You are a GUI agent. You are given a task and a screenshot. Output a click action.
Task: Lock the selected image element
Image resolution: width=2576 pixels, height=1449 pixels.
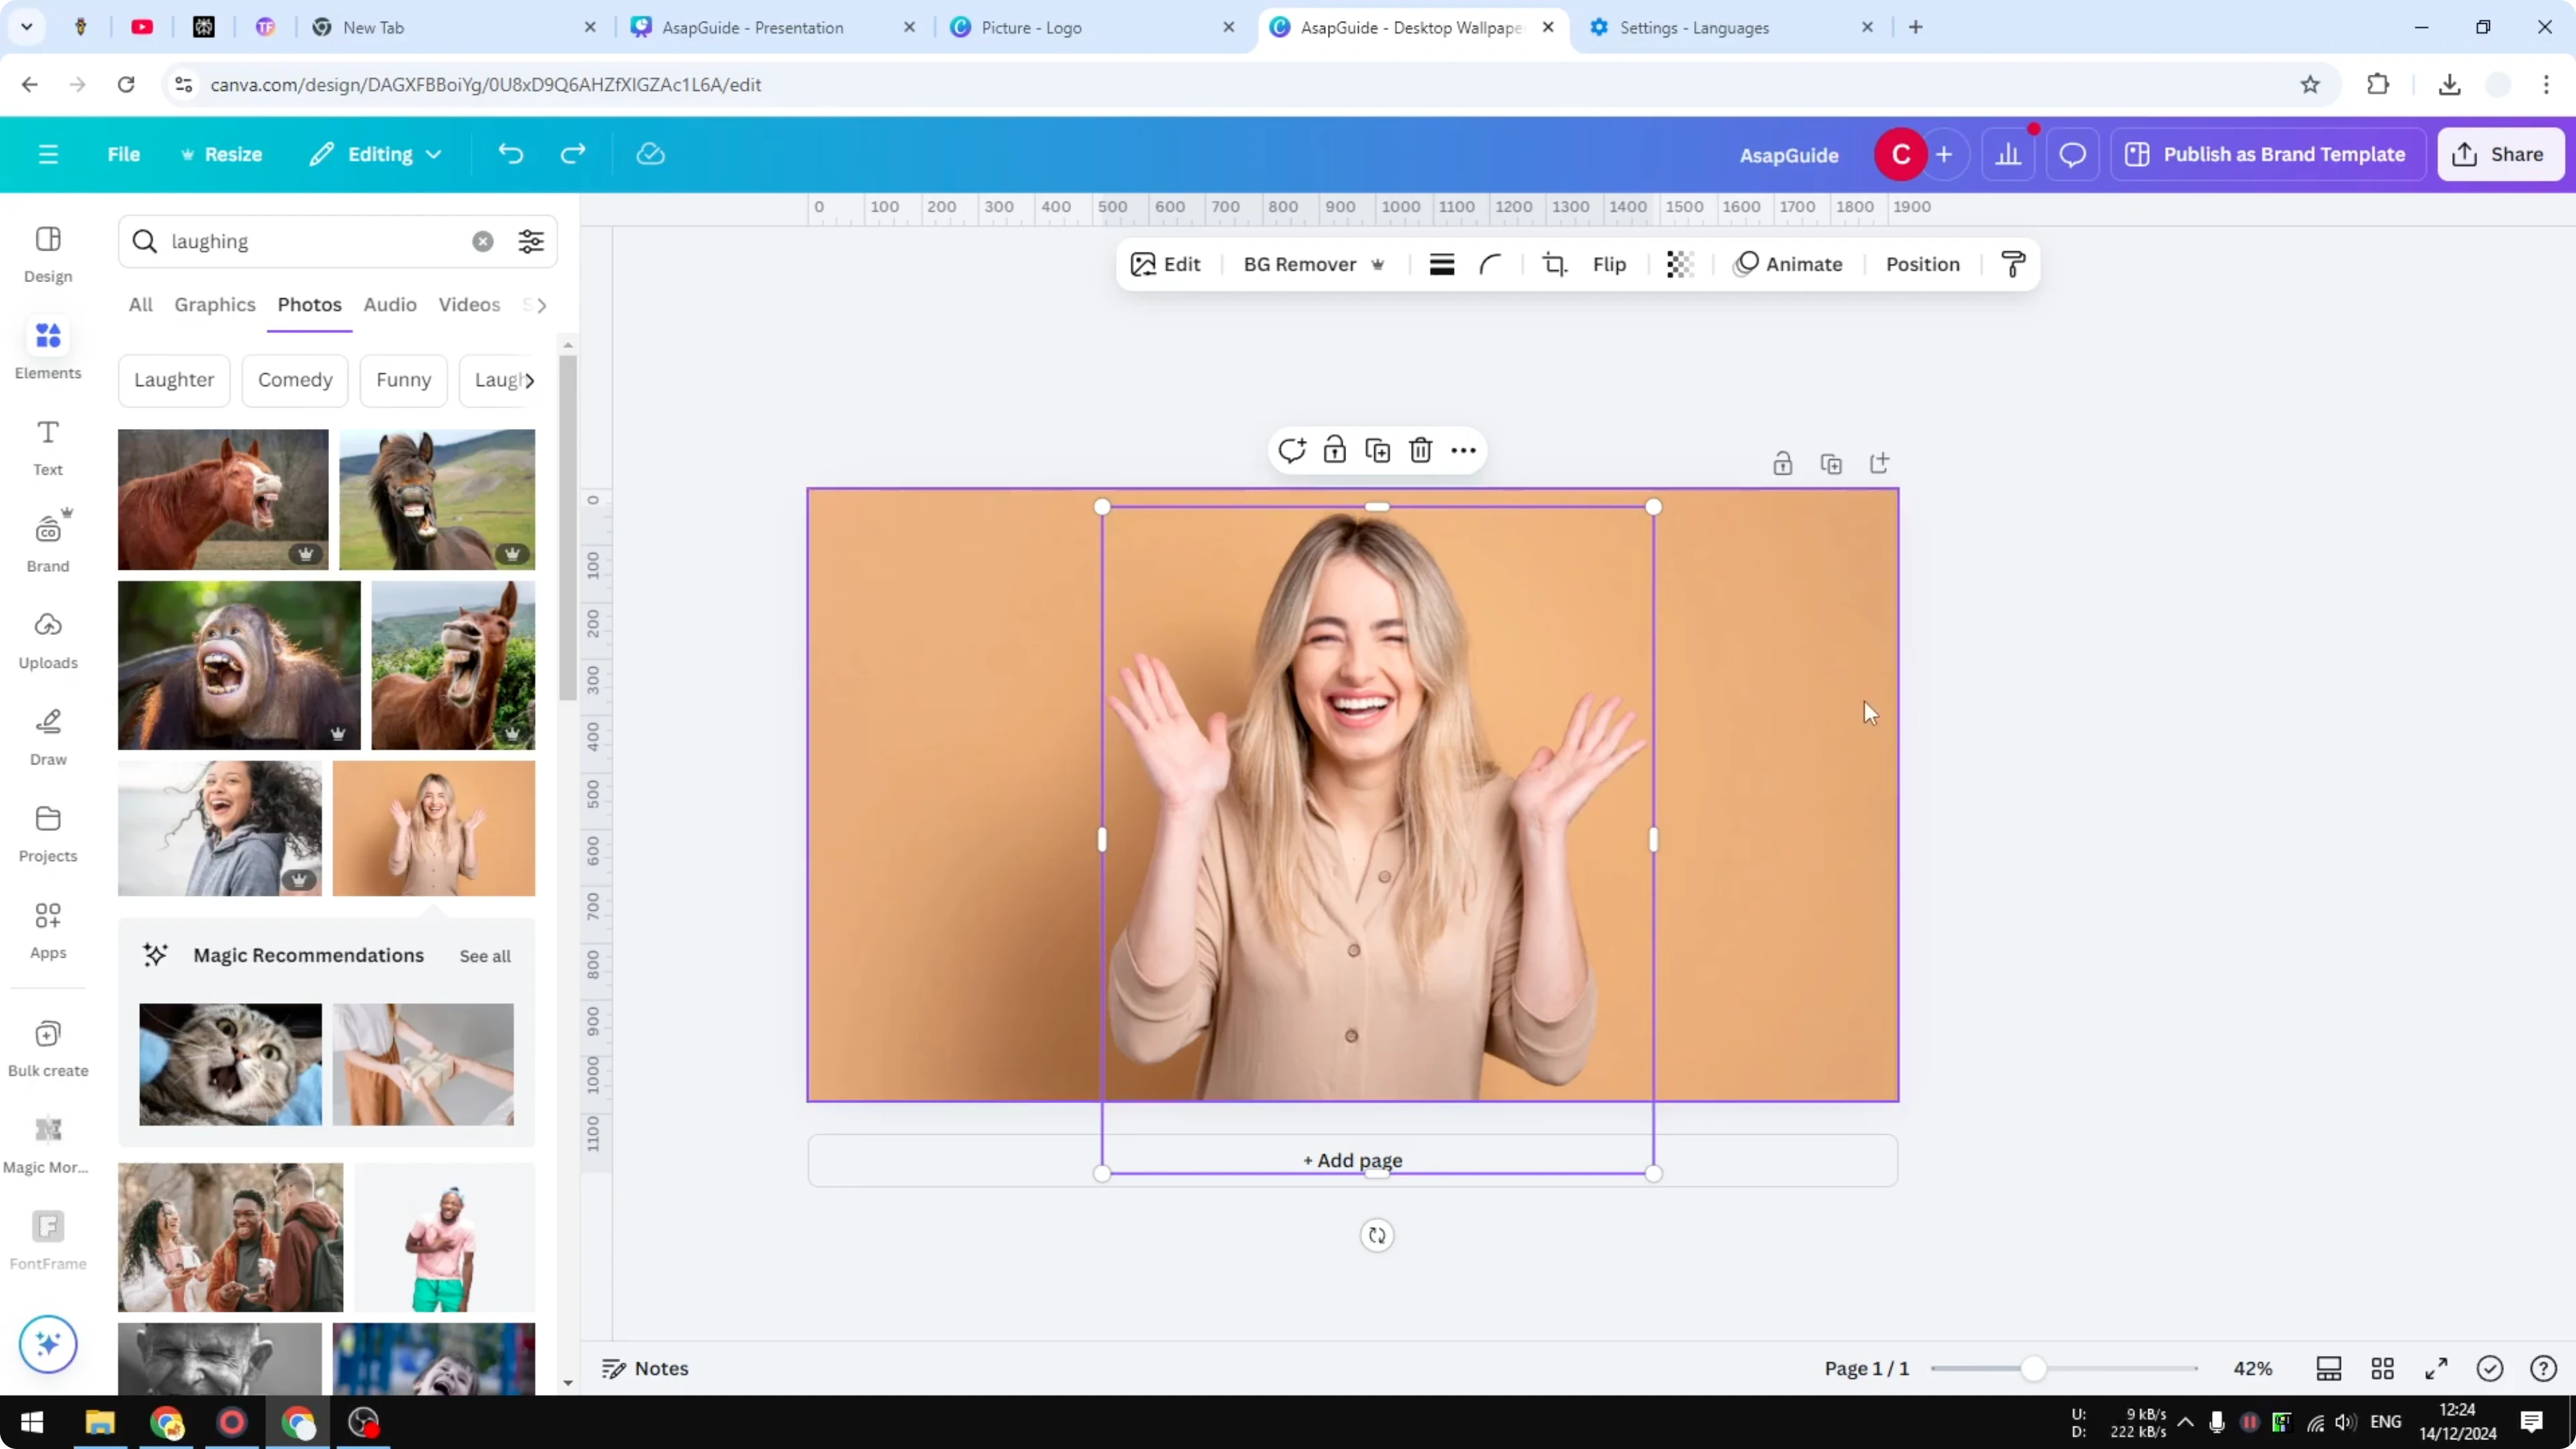(1335, 450)
